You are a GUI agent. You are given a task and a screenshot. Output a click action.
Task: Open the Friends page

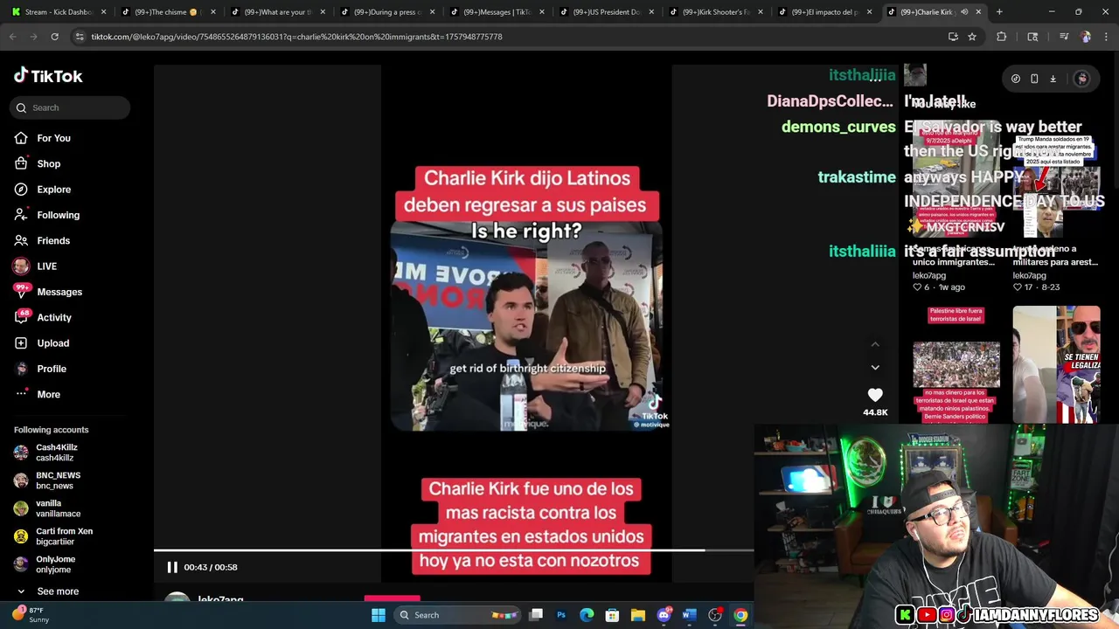(53, 240)
